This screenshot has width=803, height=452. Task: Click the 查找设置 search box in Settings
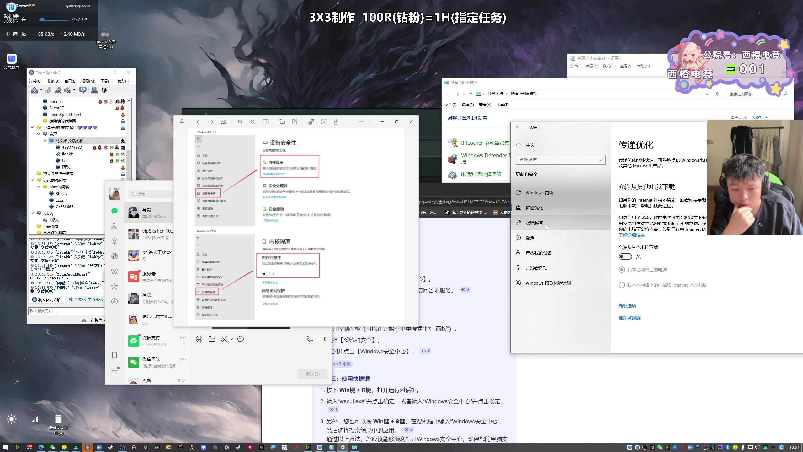click(561, 159)
